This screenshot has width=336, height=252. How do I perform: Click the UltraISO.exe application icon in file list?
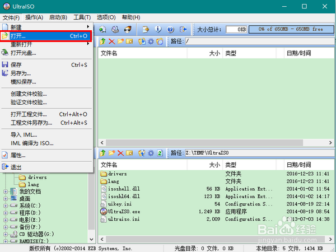[x=104, y=212]
